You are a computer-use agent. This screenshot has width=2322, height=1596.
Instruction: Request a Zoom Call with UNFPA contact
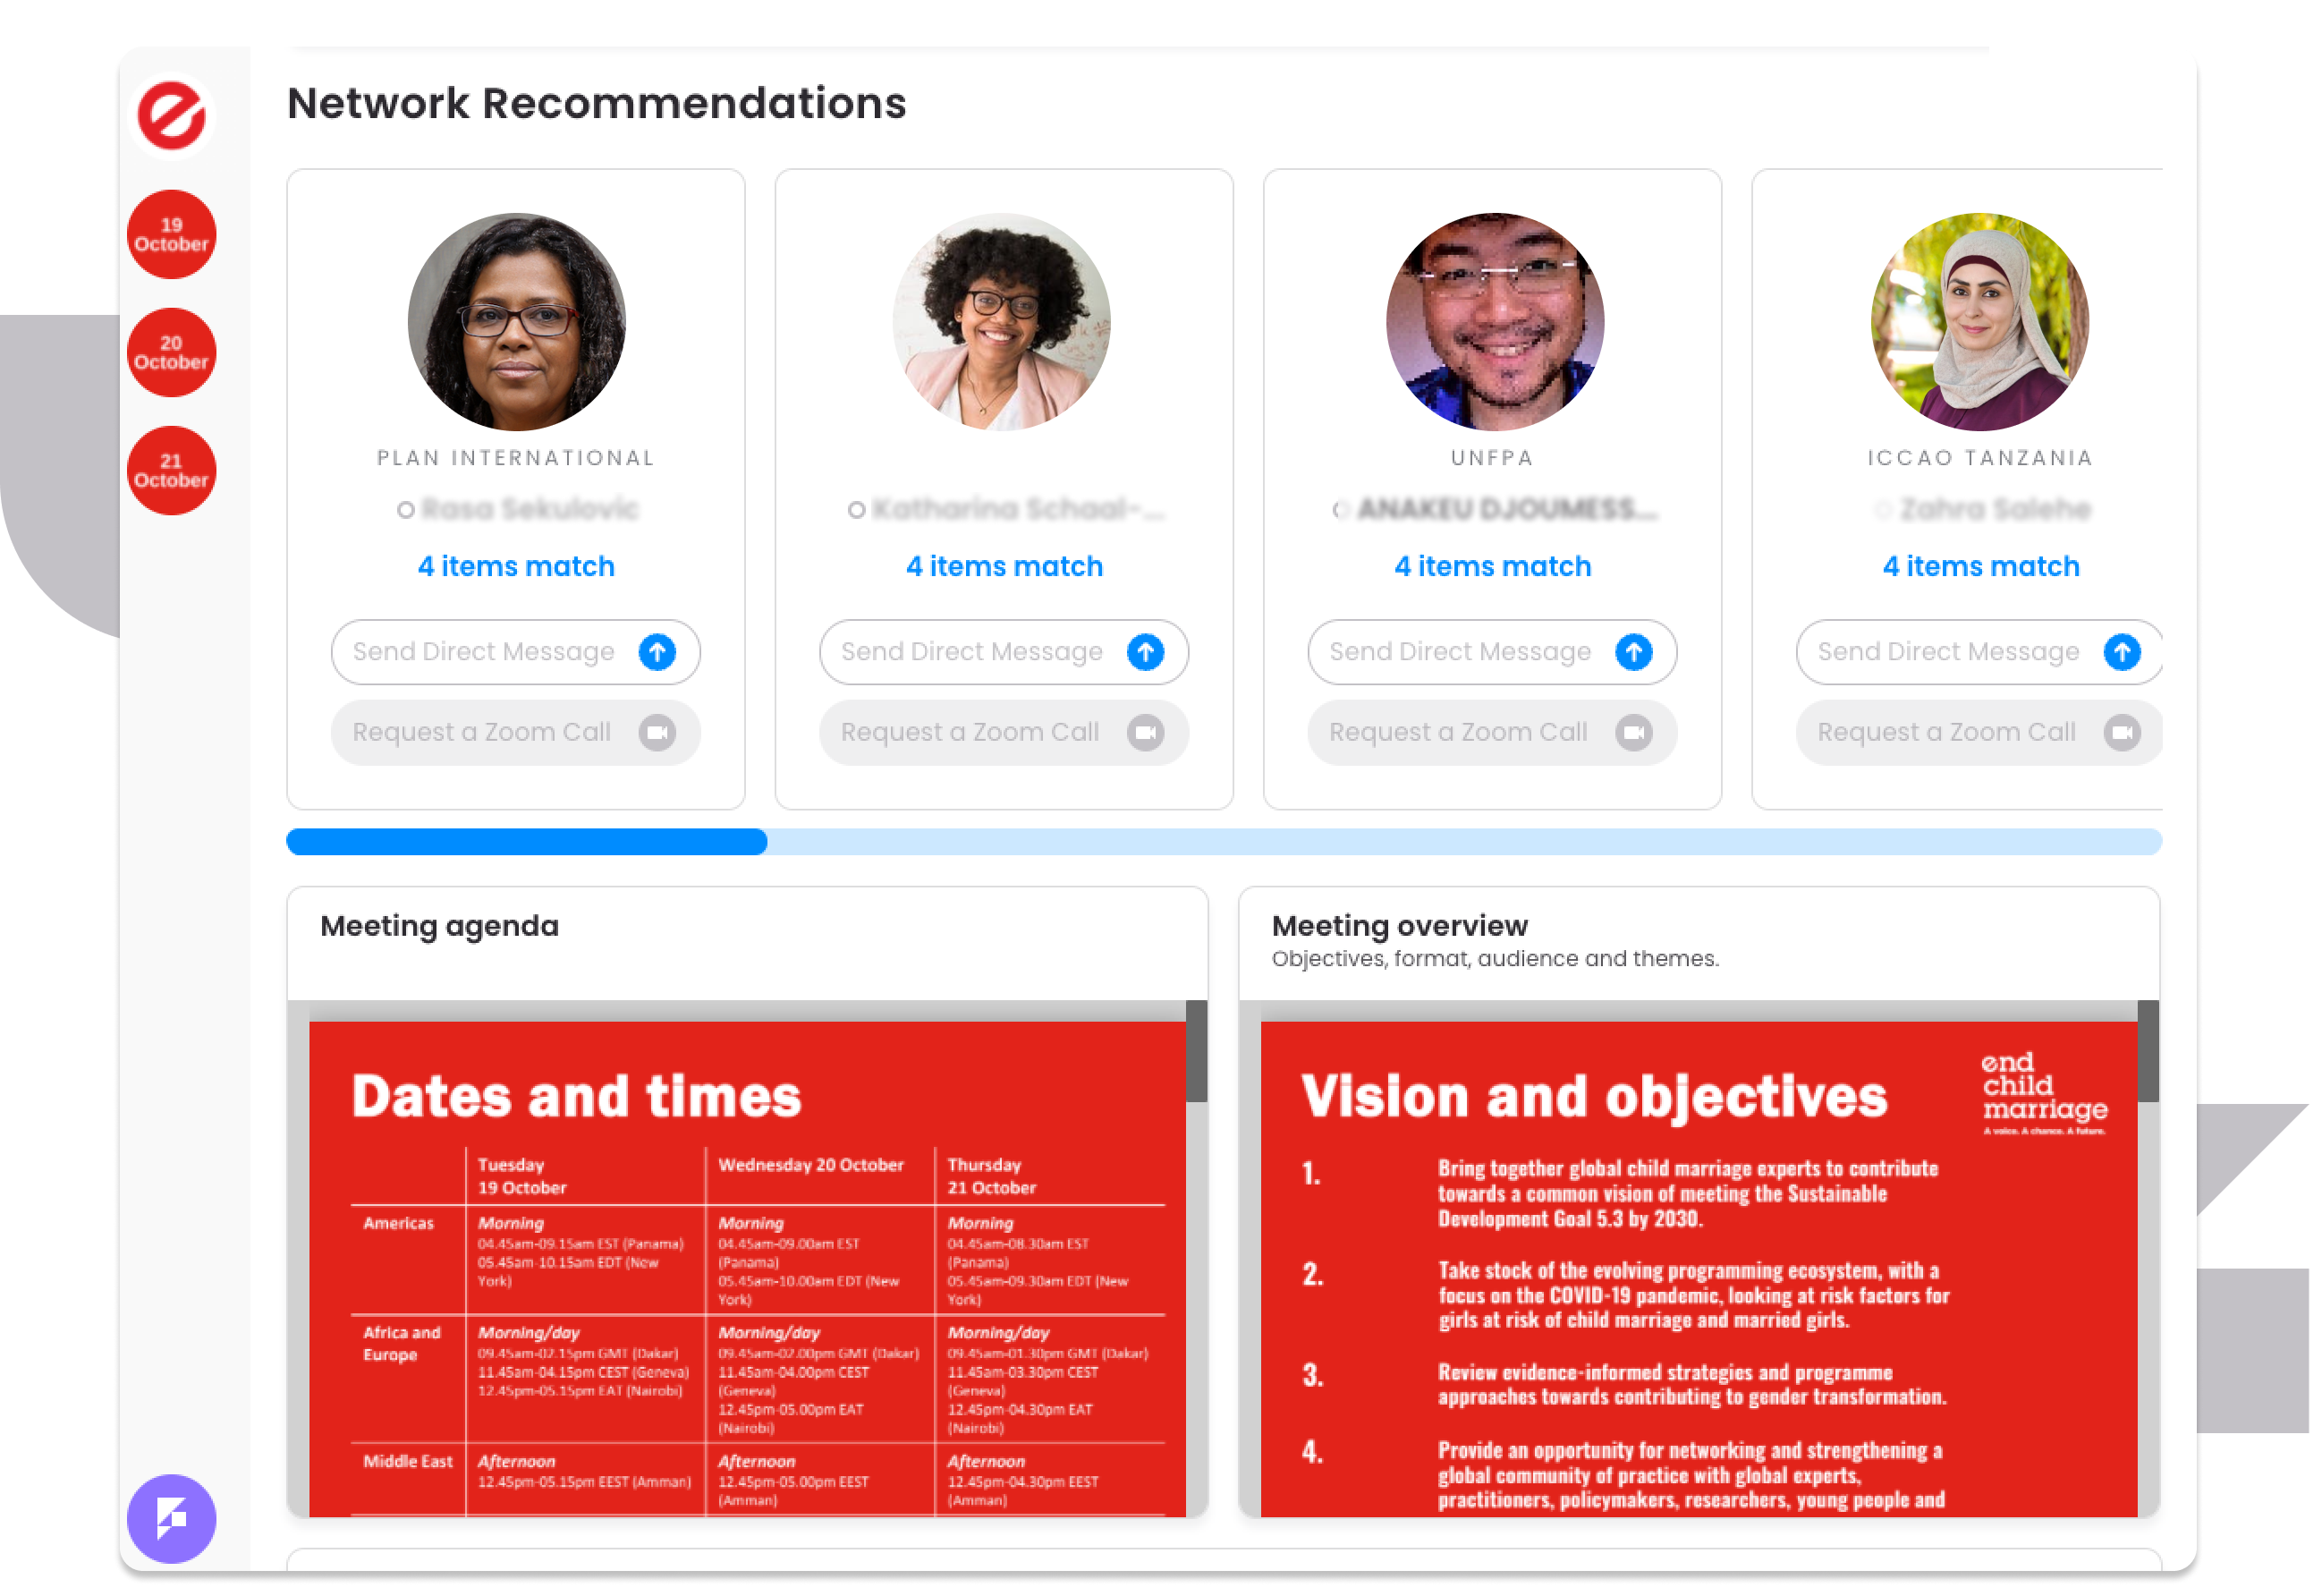pyautogui.click(x=1492, y=733)
